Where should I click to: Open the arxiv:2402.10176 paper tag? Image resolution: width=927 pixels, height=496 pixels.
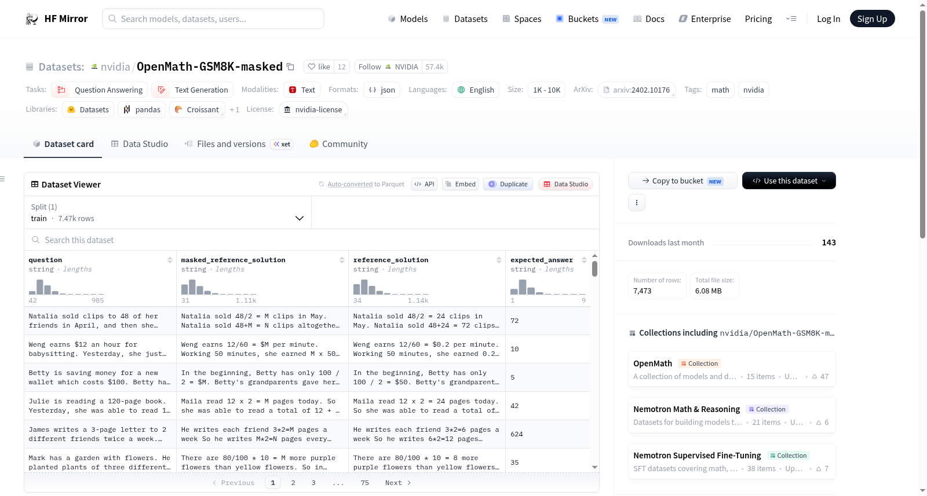637,90
